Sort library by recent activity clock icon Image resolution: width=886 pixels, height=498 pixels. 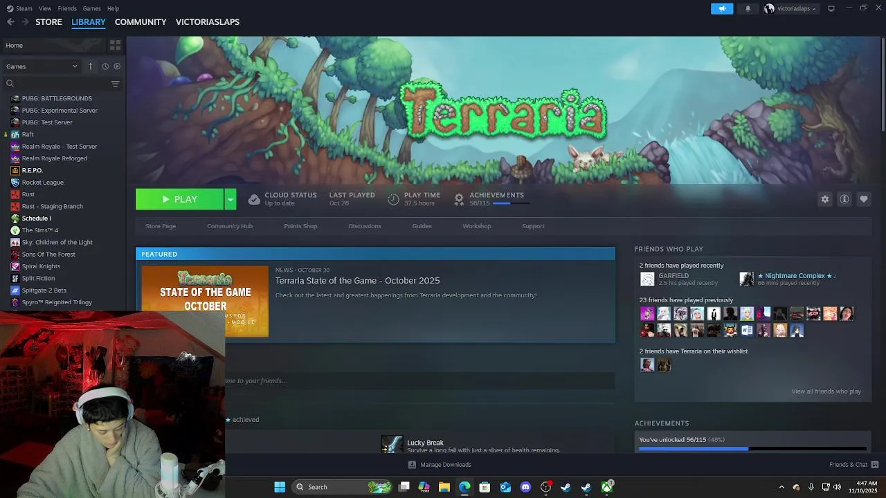[105, 66]
